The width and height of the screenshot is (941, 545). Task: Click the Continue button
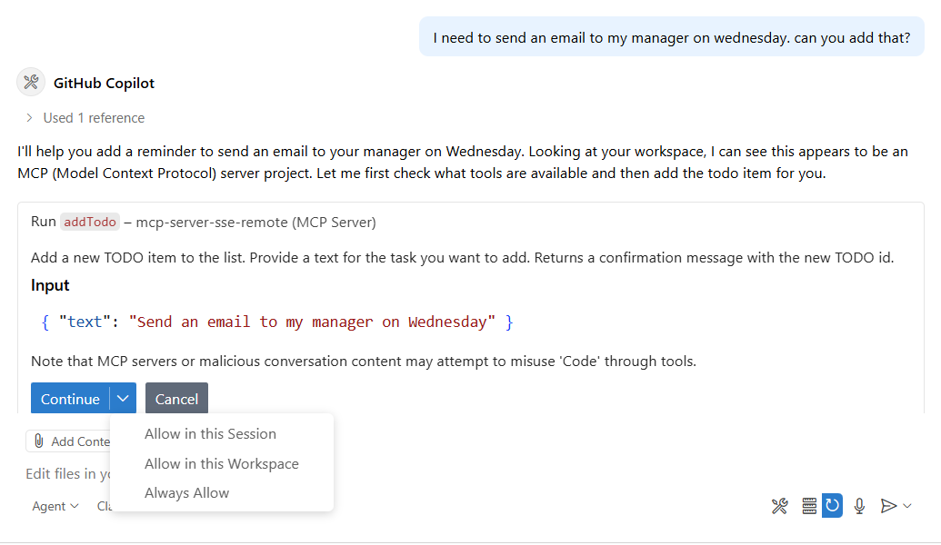[70, 399]
